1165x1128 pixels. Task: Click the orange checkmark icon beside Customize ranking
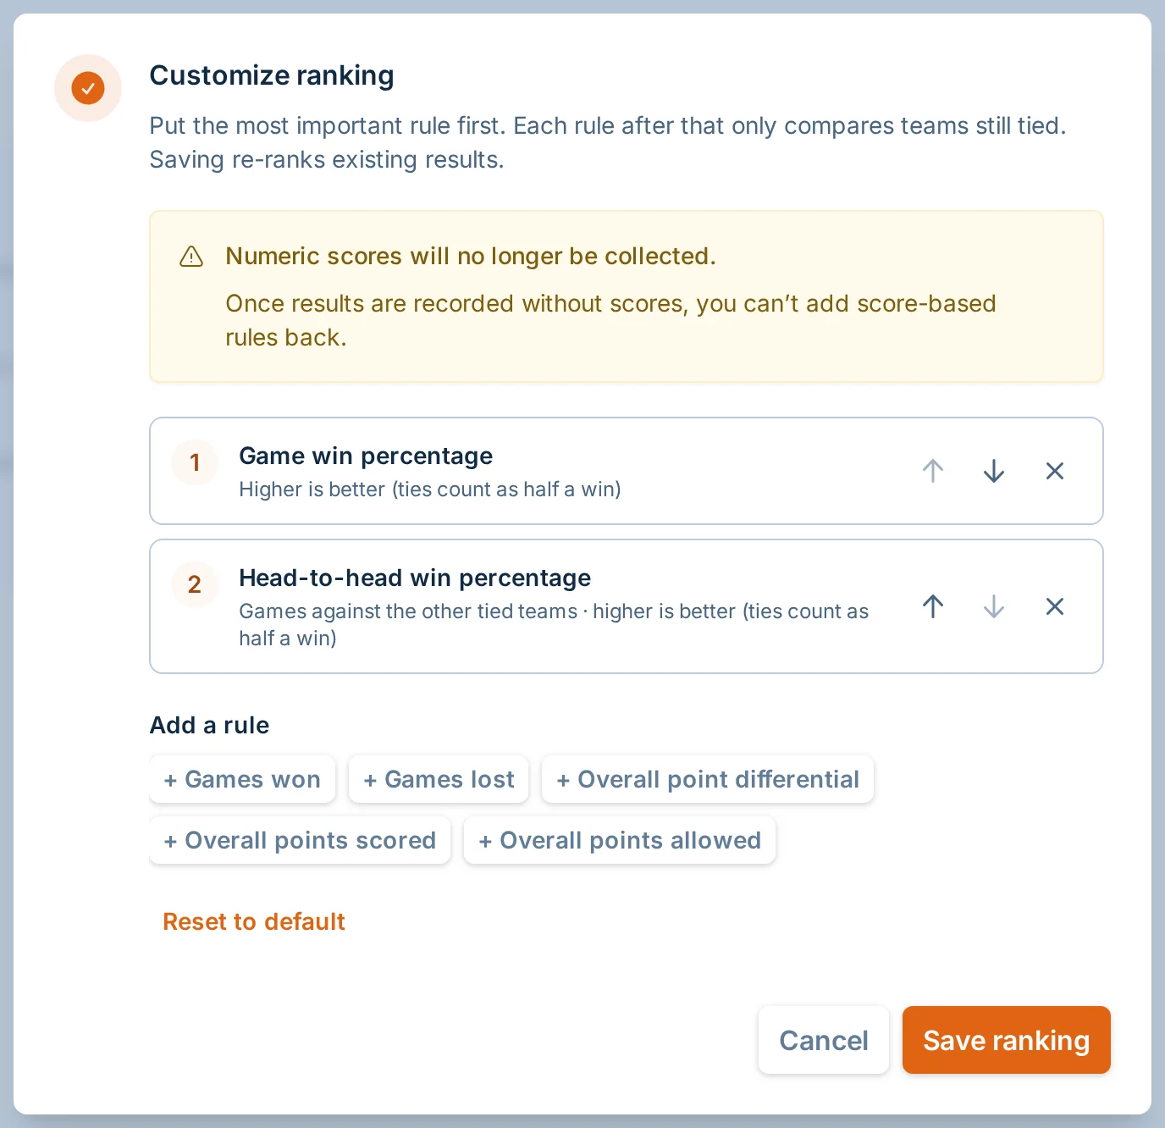pyautogui.click(x=88, y=88)
